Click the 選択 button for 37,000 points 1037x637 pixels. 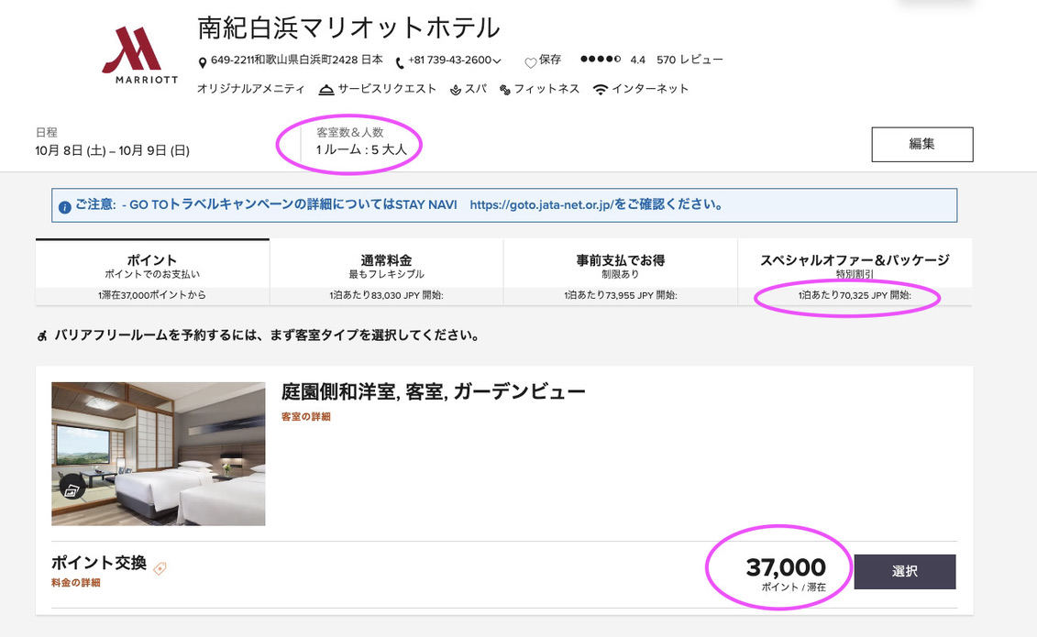point(905,571)
